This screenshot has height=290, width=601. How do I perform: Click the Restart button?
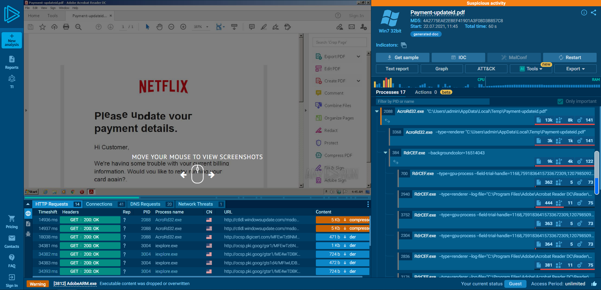(x=570, y=57)
